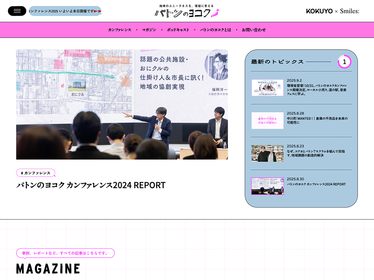Open the なぜ、コクヨとバトン article link

316,153
